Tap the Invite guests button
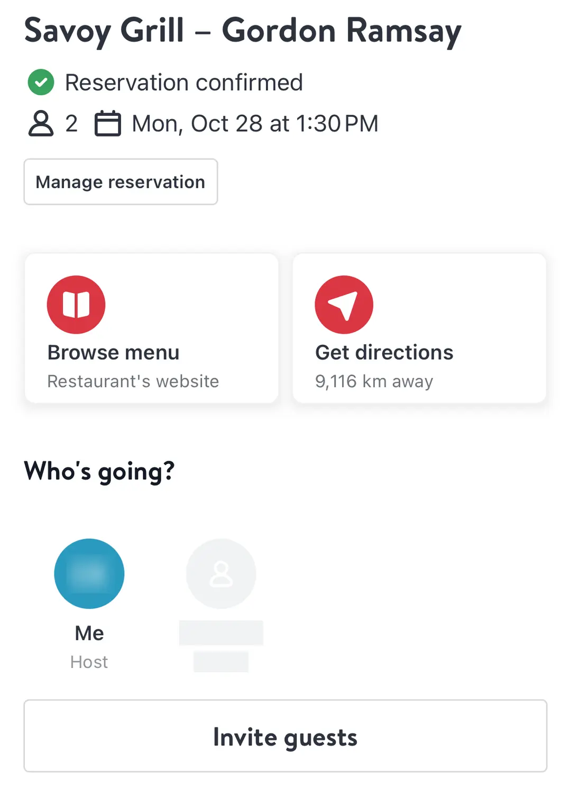The width and height of the screenshot is (571, 796). [x=285, y=736]
